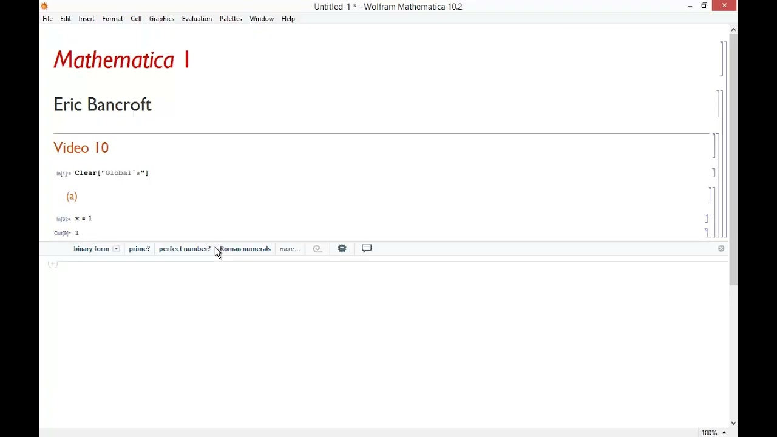The image size is (777, 437).
Task: Open the Format menu
Action: [x=112, y=19]
